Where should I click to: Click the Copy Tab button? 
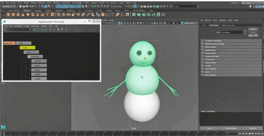(252, 128)
